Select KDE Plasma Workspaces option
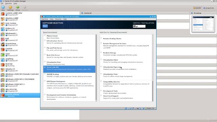217x122 pixels. tap(45, 81)
